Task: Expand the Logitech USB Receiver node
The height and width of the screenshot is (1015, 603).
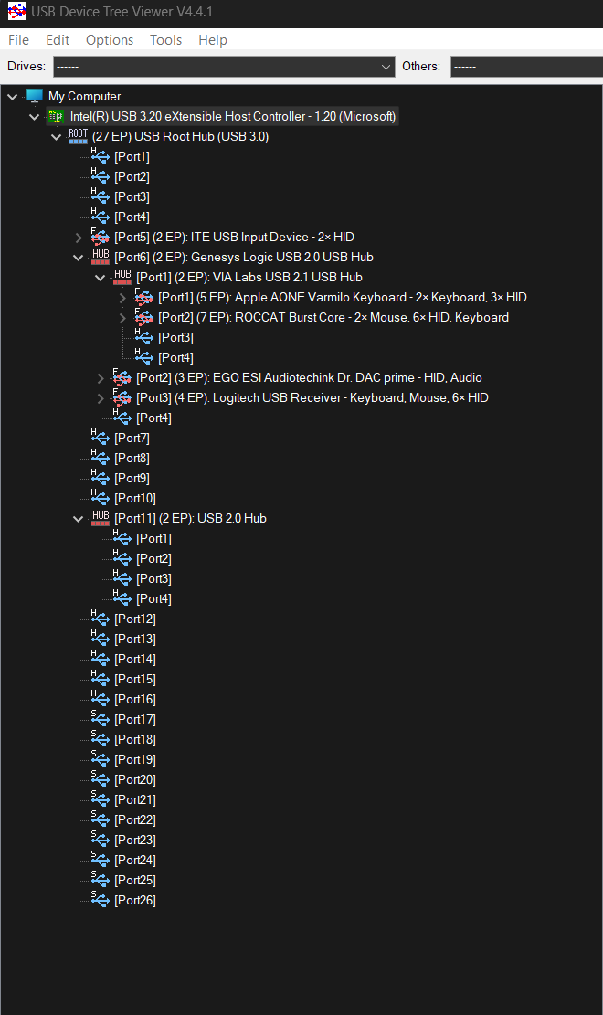Action: tap(100, 398)
